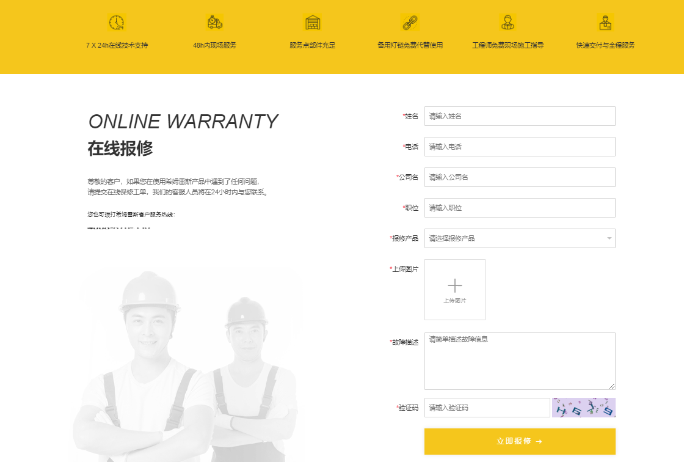
Task: Select the 请选择报修产品 combo box
Action: (513, 238)
